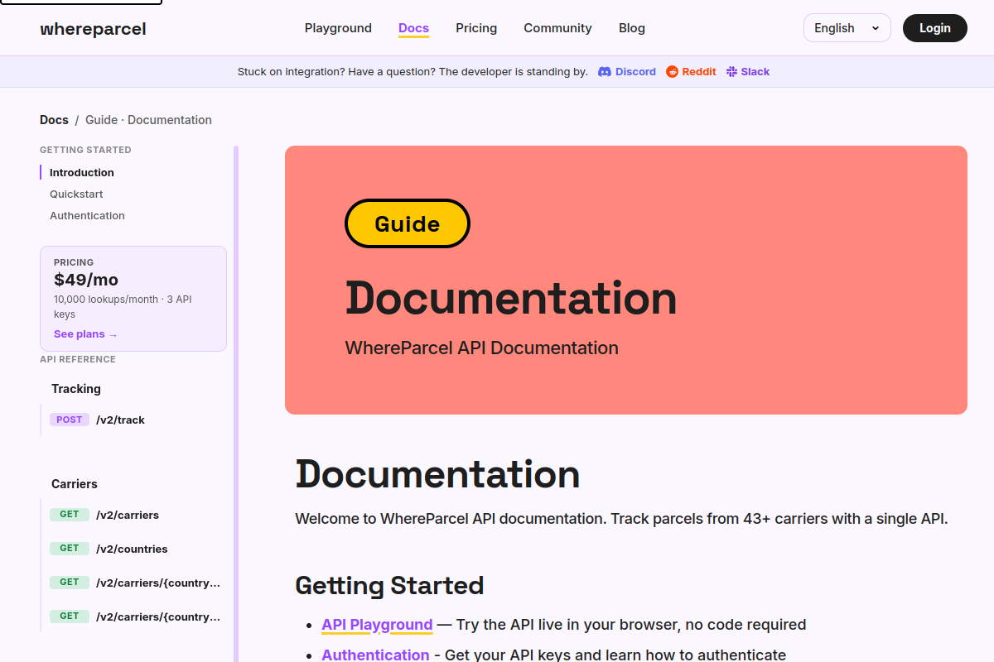
Task: Select the Docs nav item
Action: pyautogui.click(x=413, y=28)
